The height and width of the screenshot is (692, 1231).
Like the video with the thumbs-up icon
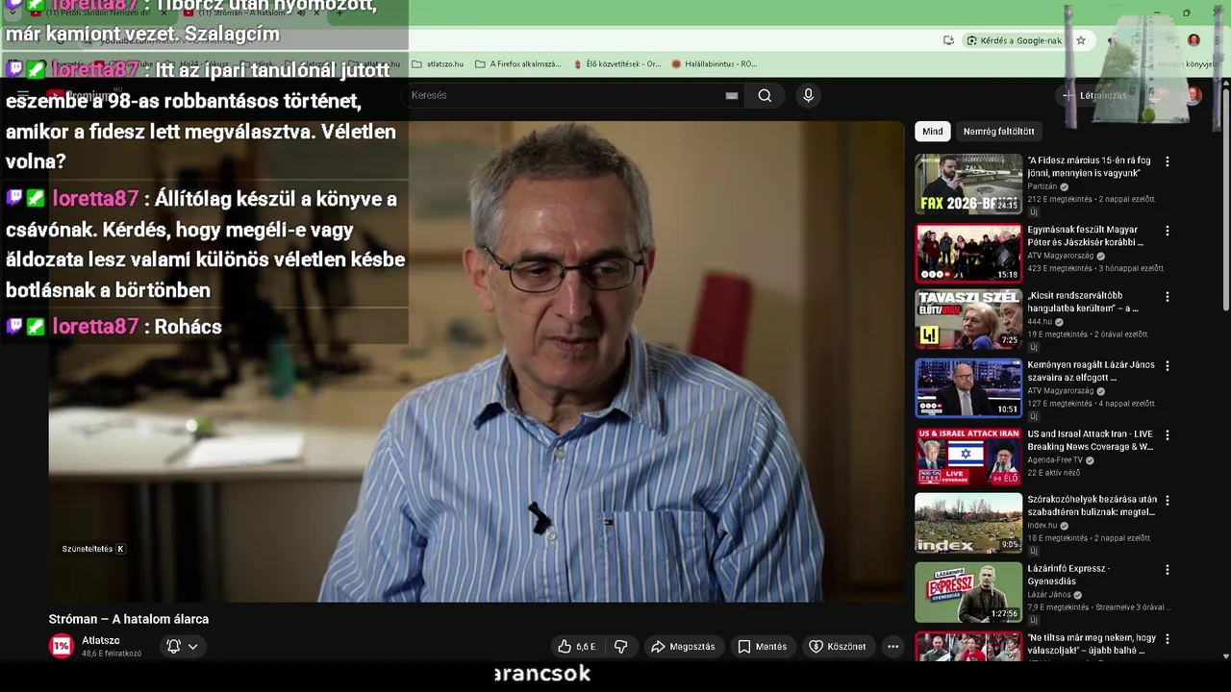(565, 647)
